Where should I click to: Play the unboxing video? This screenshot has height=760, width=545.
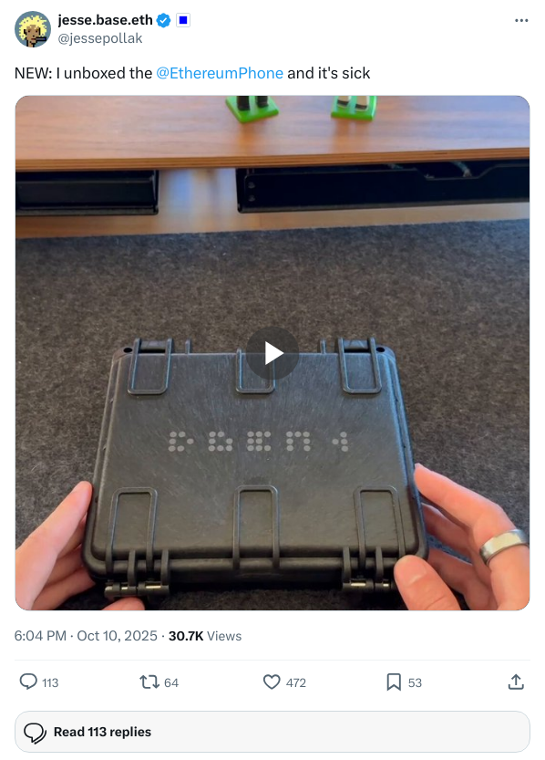pos(272,353)
